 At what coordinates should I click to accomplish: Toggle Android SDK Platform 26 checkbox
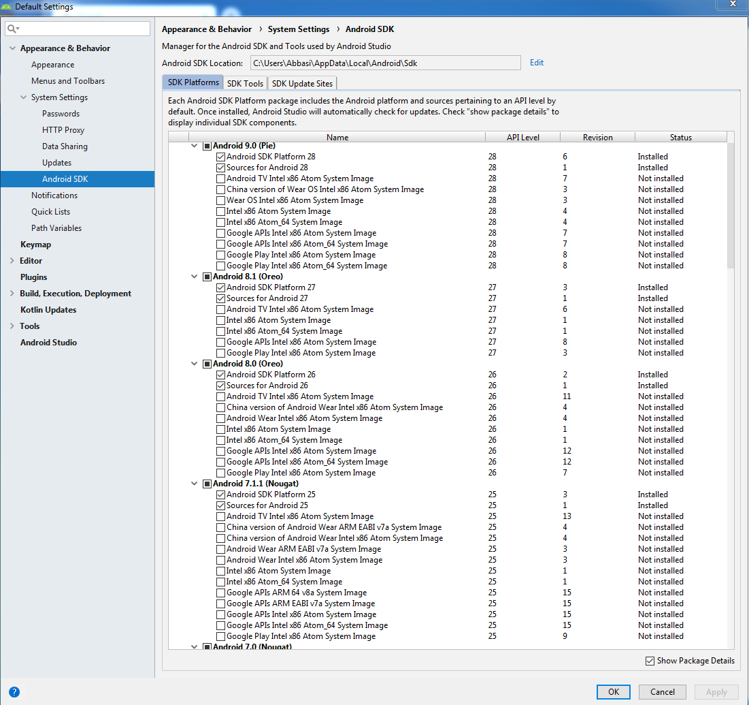click(220, 375)
